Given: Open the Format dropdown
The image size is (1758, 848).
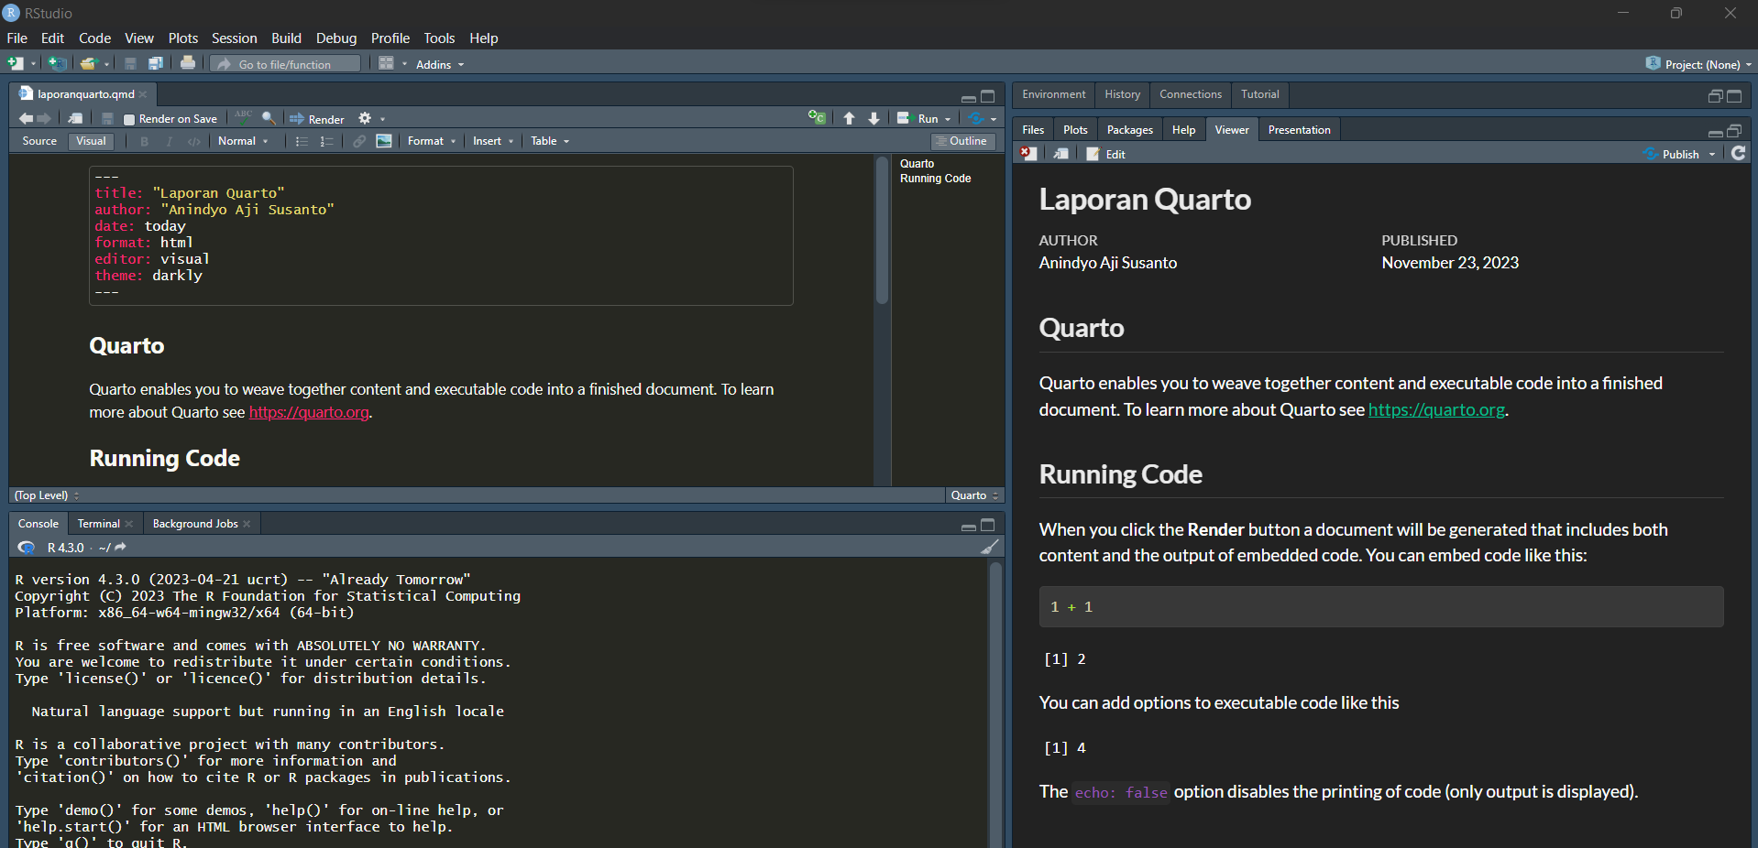Looking at the screenshot, I should click(x=432, y=141).
